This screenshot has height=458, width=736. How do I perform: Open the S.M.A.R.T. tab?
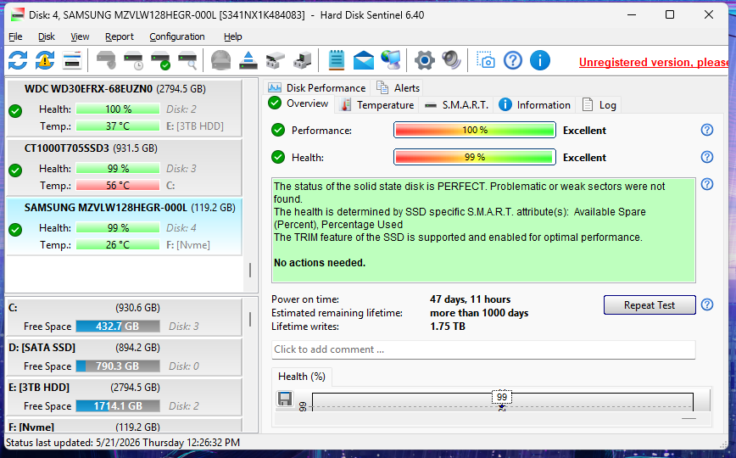[457, 105]
